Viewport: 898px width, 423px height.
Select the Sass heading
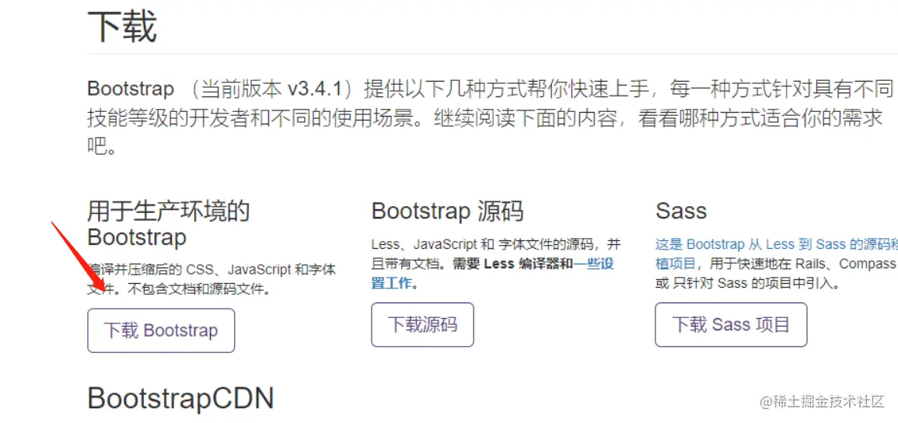click(681, 211)
